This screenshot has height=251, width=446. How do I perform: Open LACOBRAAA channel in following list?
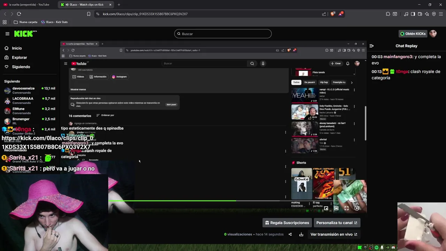click(30, 100)
